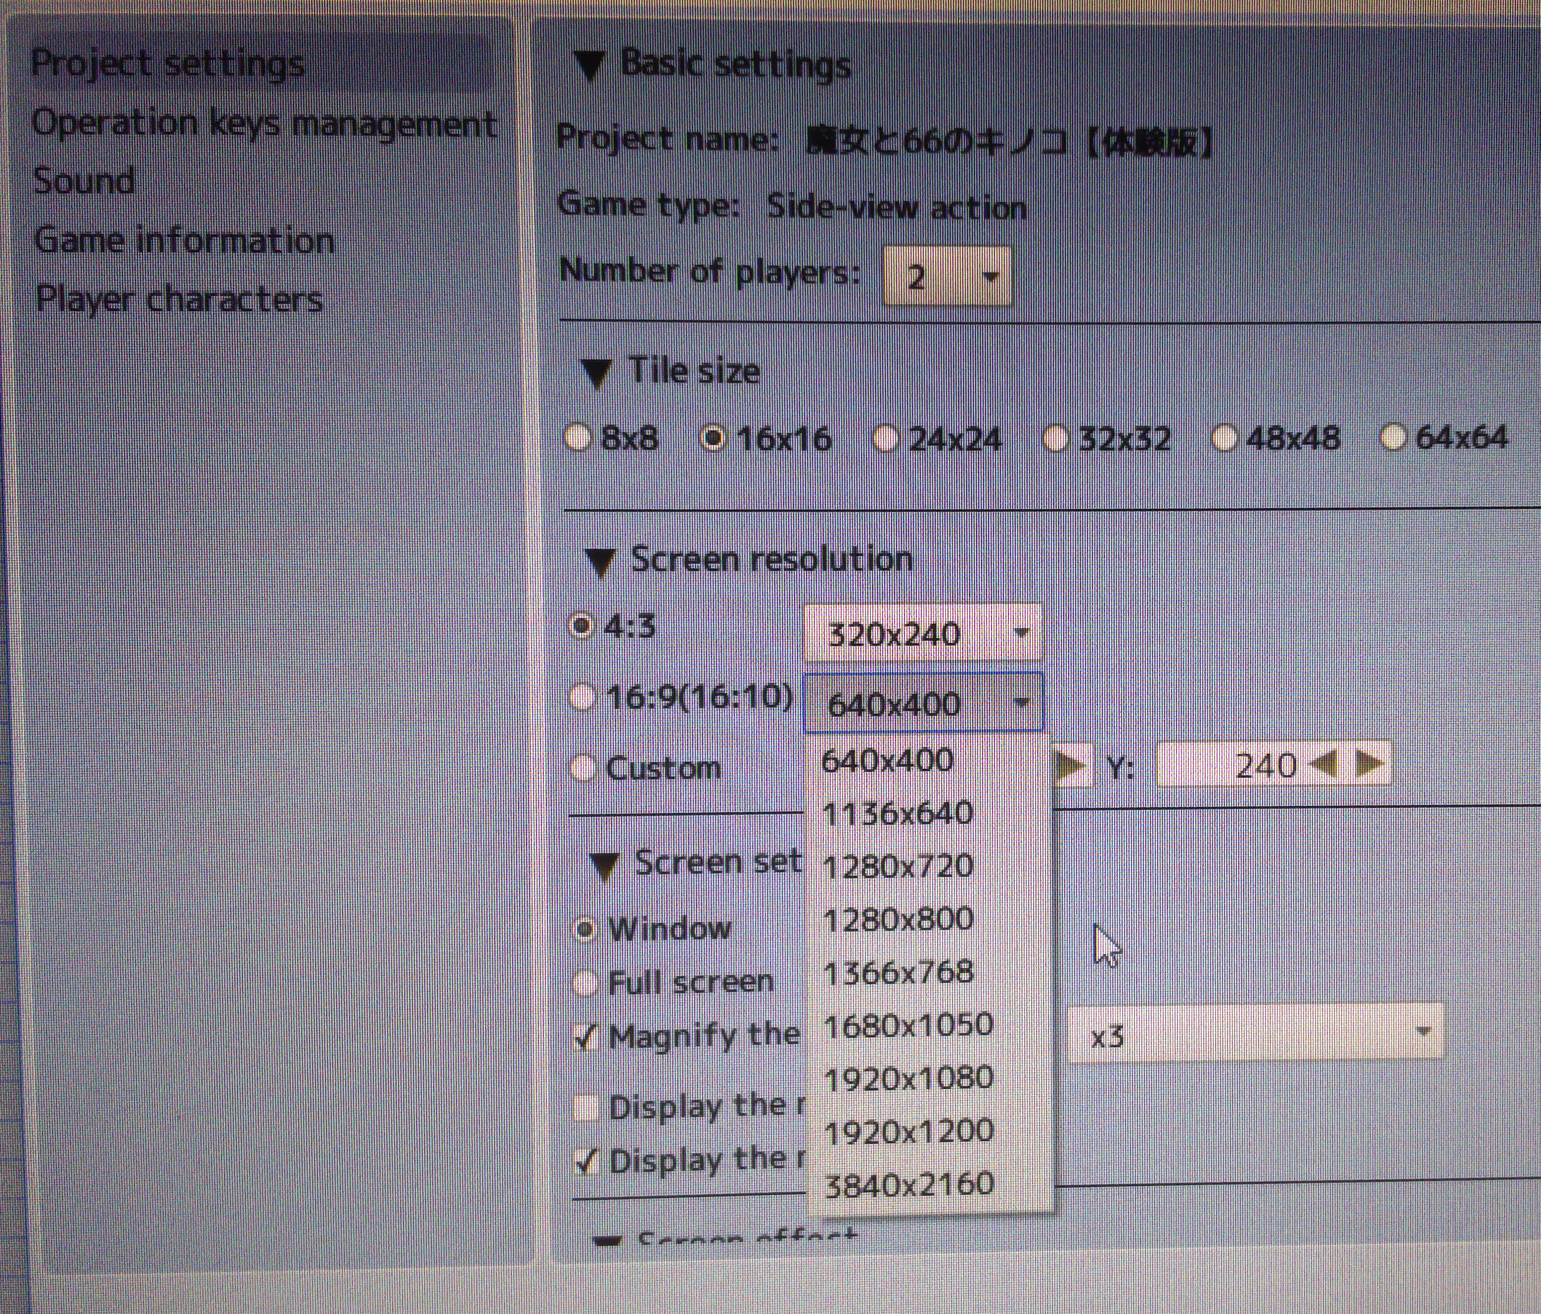Pick 3840x2160 in the dropdown list
Screen dimensions: 1541x1314
click(909, 1184)
